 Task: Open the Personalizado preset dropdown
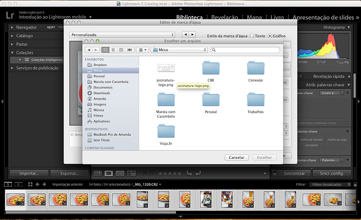click(122, 35)
